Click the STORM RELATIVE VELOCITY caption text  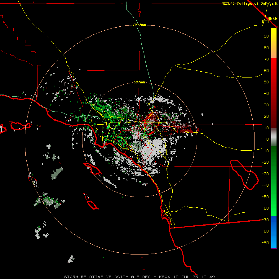pos(96,277)
